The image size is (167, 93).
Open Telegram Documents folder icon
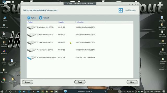coord(163,51)
